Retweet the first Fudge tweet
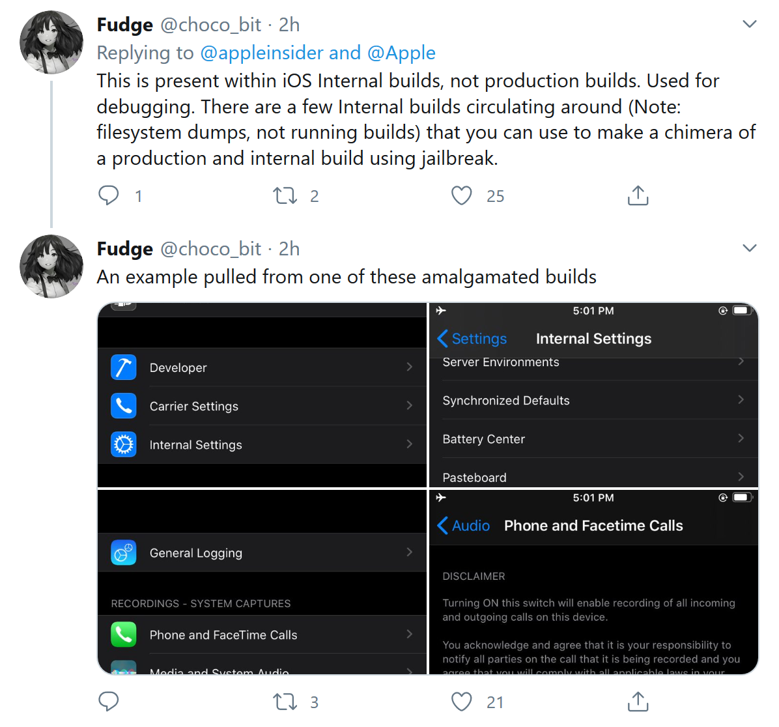The height and width of the screenshot is (727, 779). [285, 195]
